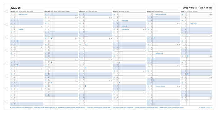Viewport: 219px width, 113px height.
Task: Click the week number beside March 30
Action: pos(110,101)
